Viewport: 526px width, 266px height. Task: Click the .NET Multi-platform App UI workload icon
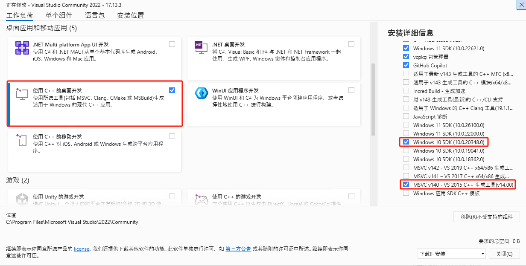22,48
